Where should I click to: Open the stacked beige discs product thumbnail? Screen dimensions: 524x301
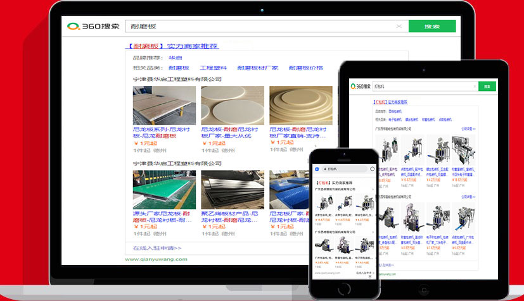coord(301,106)
